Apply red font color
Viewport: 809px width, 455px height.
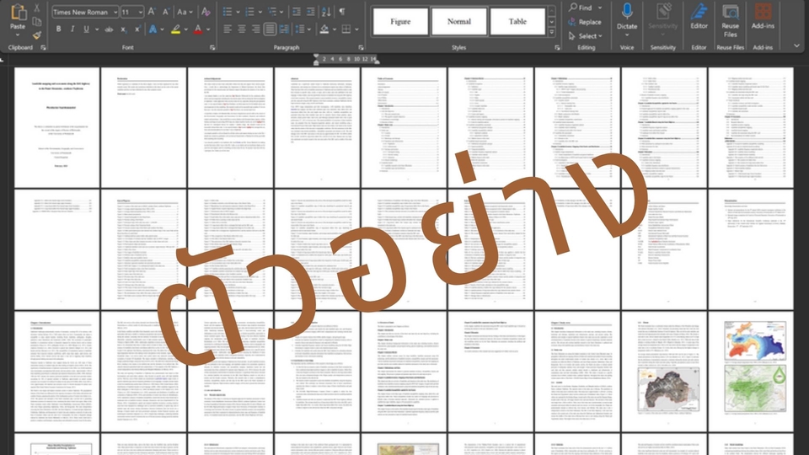198,29
